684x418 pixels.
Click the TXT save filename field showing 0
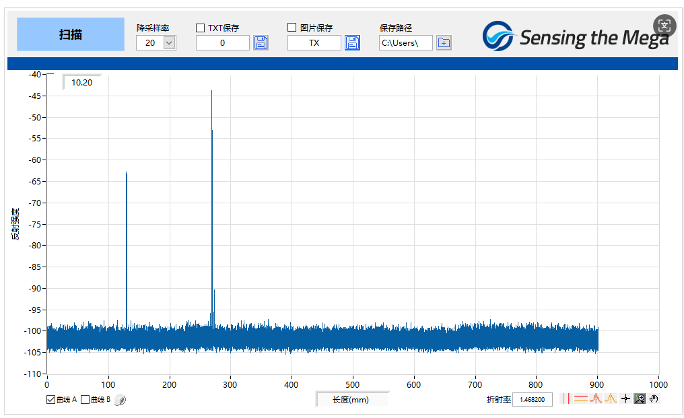pyautogui.click(x=222, y=43)
